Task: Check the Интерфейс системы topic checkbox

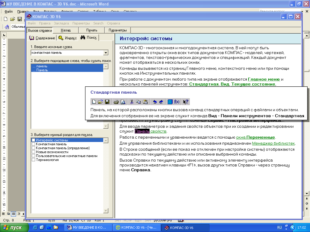Action: coord(33,140)
